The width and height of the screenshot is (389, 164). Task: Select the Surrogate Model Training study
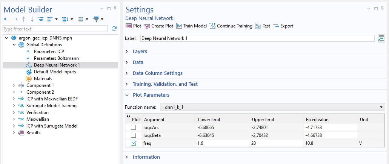click(x=51, y=106)
